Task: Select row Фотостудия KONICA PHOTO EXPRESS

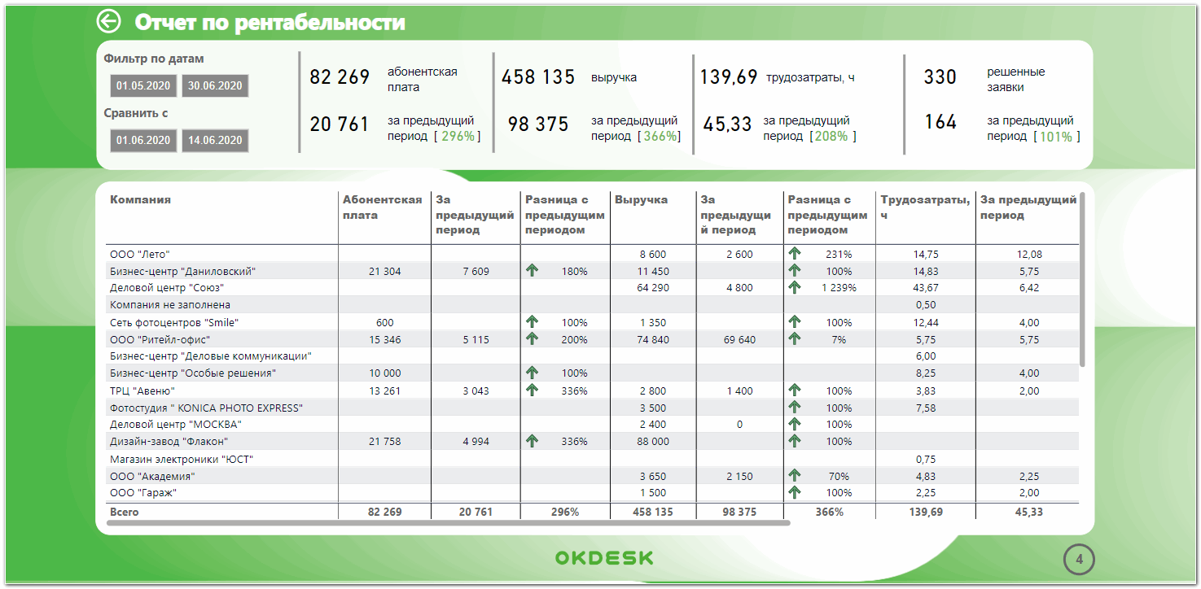Action: 592,408
